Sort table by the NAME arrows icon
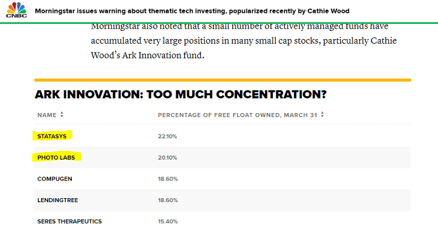Viewport: 438px width, 229px height. click(62, 114)
